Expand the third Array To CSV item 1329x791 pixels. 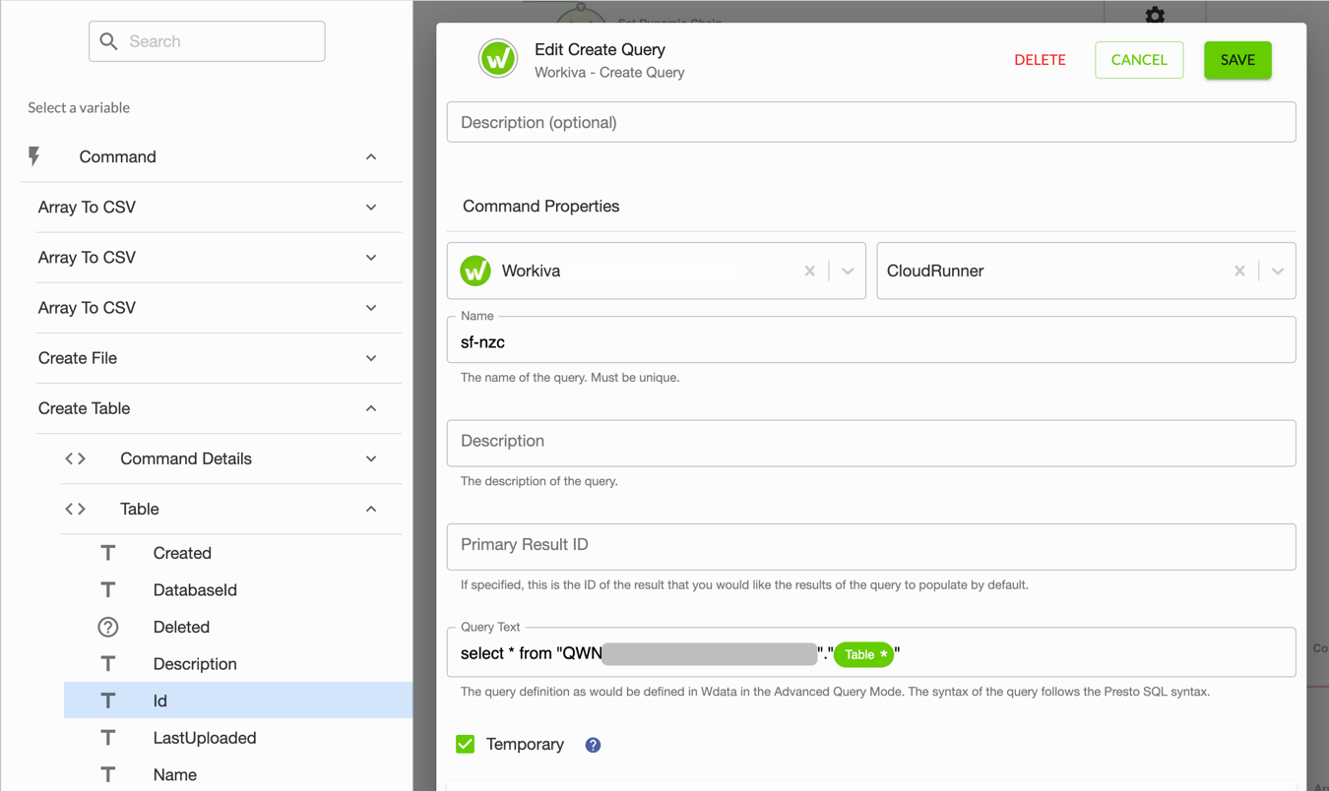point(371,308)
